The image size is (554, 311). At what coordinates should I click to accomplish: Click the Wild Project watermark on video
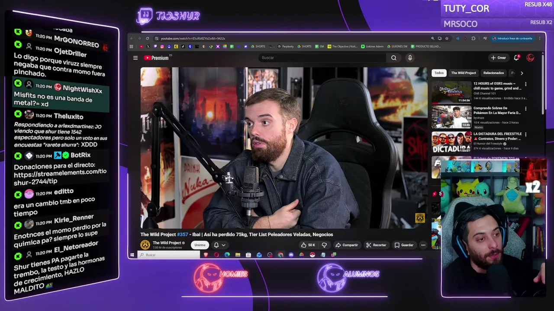tap(420, 219)
